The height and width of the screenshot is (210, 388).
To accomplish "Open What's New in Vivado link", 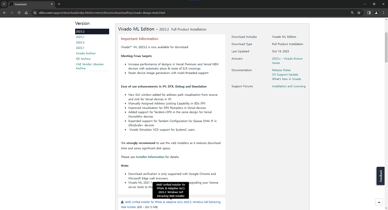I will click(286, 79).
